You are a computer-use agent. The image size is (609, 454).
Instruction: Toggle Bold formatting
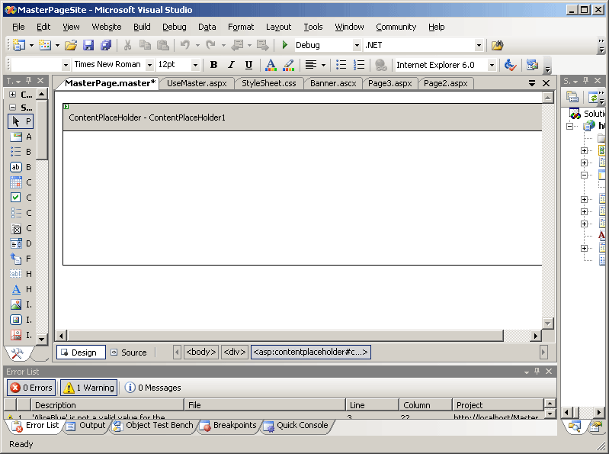[213, 65]
